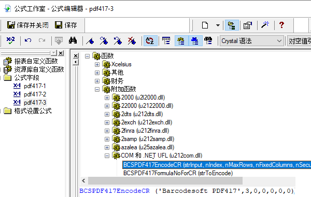
Task: Collapse the COM 和 .NET UFL node
Action: pyautogui.click(x=107, y=156)
